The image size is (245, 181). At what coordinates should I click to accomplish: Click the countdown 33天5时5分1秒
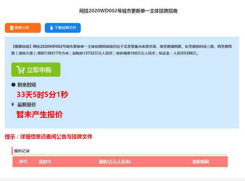click(x=43, y=94)
